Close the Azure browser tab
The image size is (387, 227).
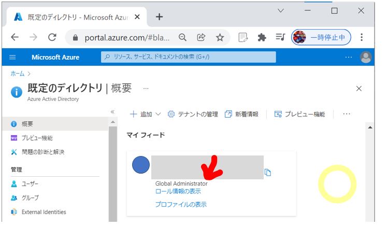pos(137,17)
